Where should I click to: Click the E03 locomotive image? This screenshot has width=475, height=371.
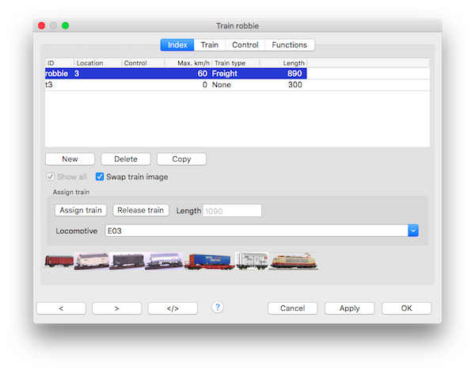pos(294,262)
